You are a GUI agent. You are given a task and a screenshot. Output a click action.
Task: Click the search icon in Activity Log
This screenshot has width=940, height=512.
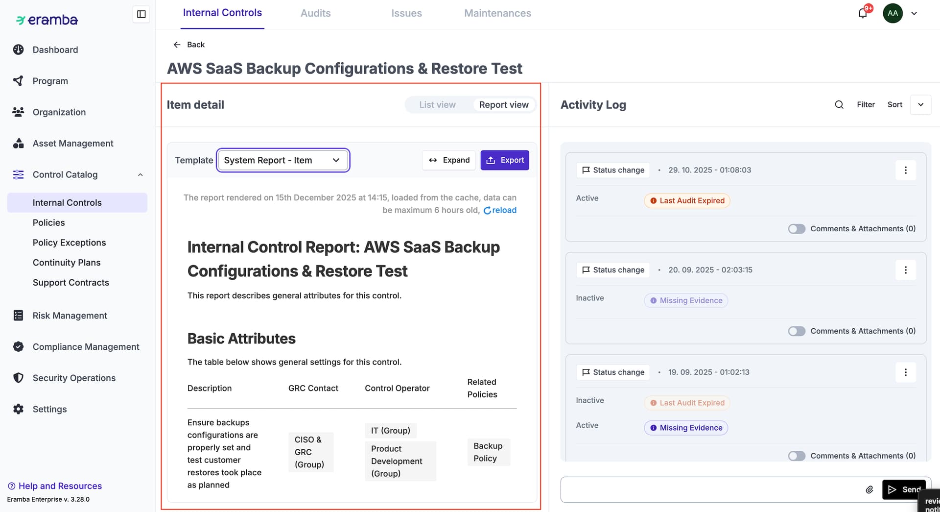coord(839,104)
